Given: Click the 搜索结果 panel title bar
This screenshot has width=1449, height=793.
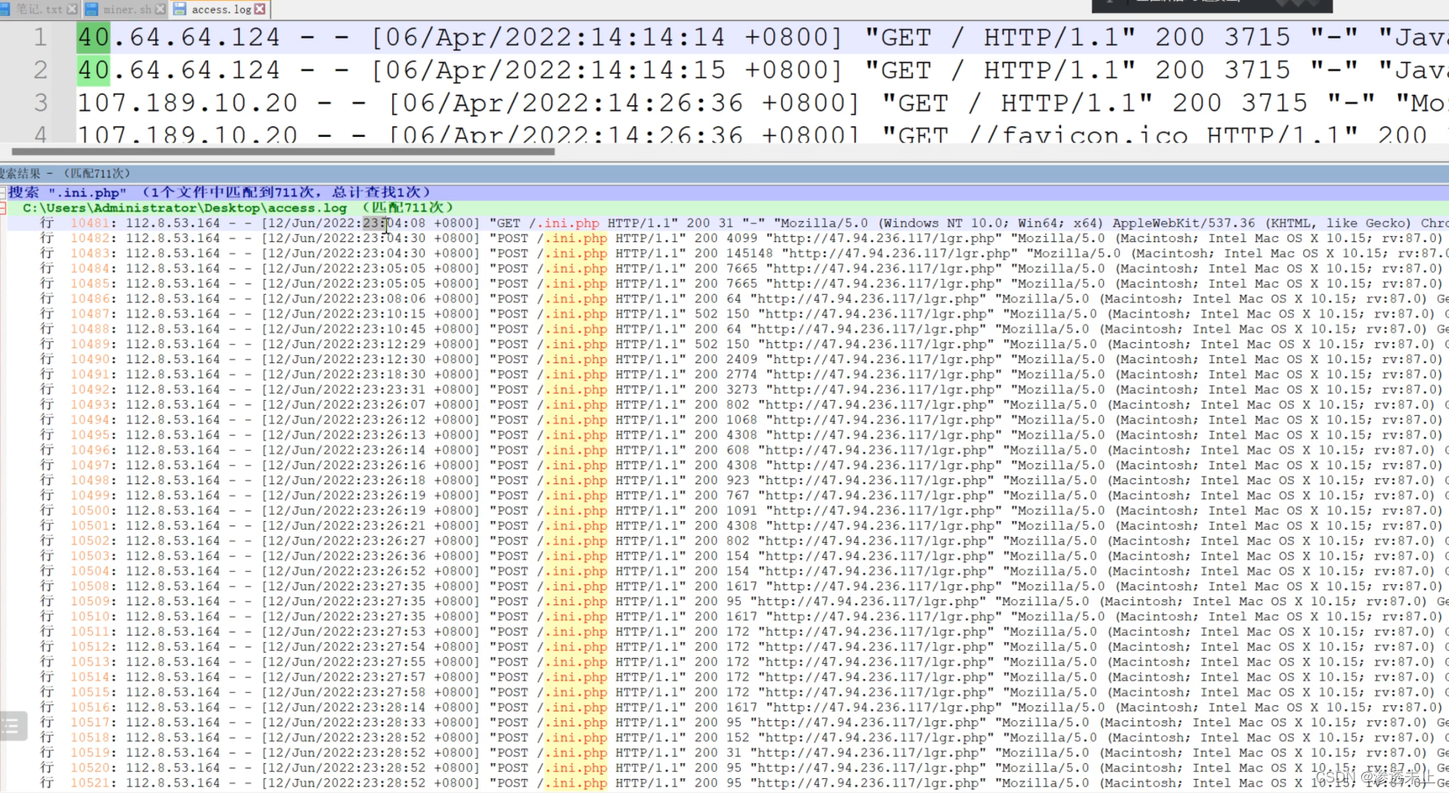Looking at the screenshot, I should point(724,174).
